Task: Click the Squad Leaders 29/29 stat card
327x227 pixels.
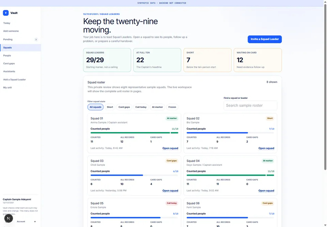Action: [107, 60]
